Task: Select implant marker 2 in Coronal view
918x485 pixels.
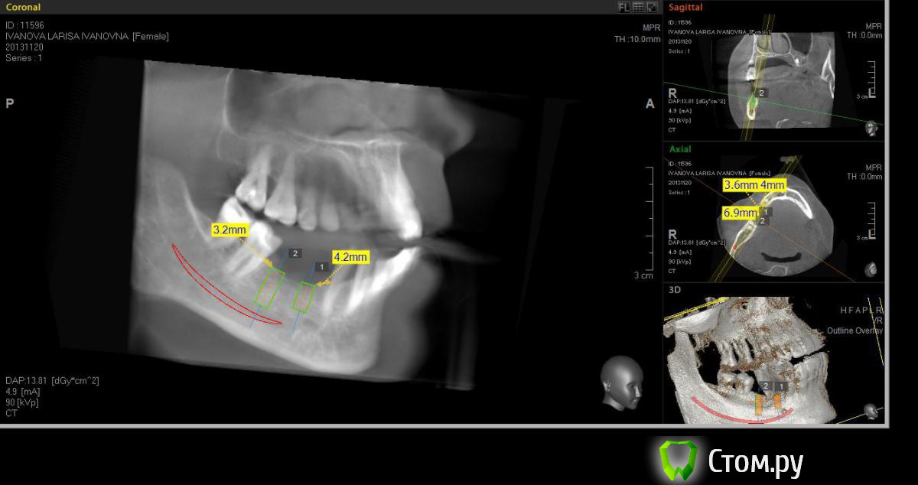Action: (296, 253)
